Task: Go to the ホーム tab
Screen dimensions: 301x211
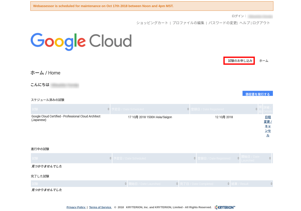Action: pyautogui.click(x=264, y=61)
